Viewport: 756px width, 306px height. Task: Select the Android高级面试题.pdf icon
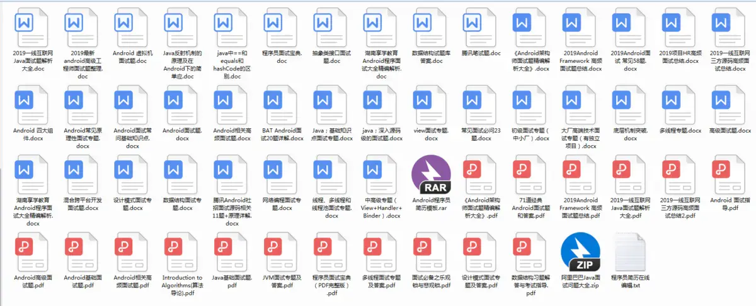33,252
